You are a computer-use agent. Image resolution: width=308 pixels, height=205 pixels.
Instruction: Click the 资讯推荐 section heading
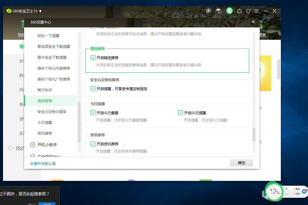(98, 135)
